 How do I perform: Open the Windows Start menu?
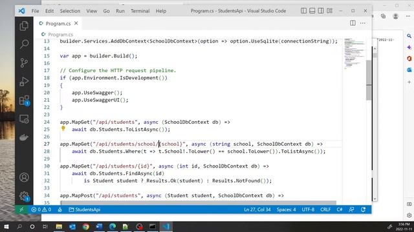6,226
